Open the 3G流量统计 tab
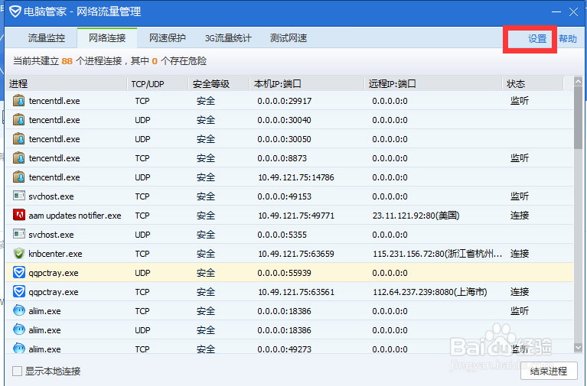Image resolution: width=587 pixels, height=386 pixels. pos(228,38)
